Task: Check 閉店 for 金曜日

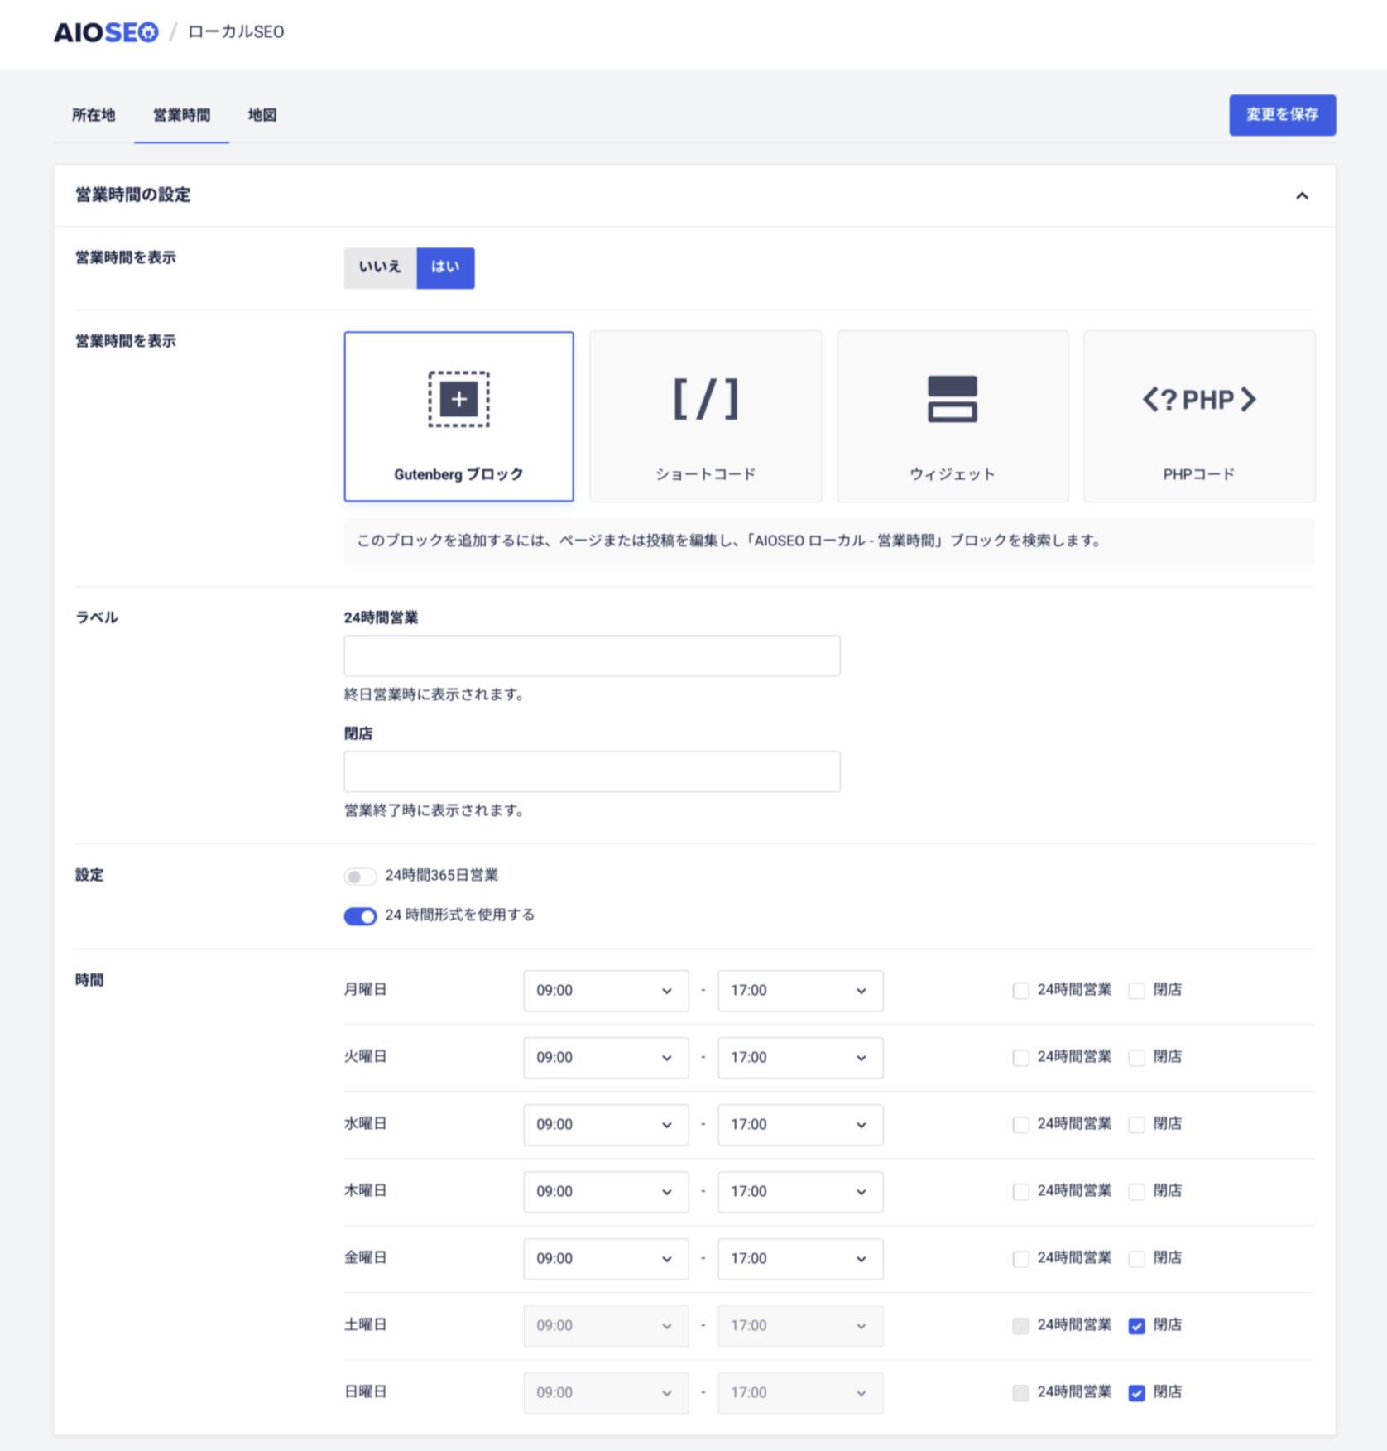Action: click(x=1137, y=1259)
